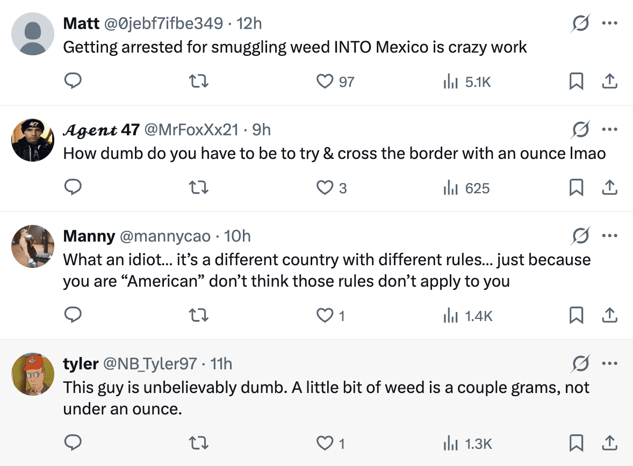Like Matt's tweet with 97 likes

tap(324, 81)
